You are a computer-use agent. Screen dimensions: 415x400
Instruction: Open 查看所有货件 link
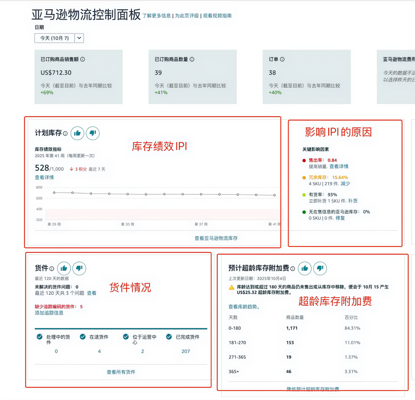click(121, 372)
